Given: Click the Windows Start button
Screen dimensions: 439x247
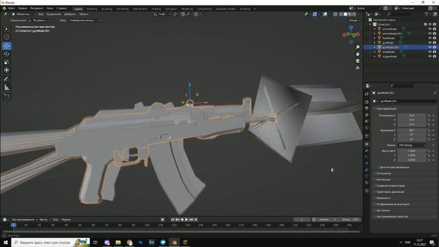Looking at the screenshot, I should [5, 242].
